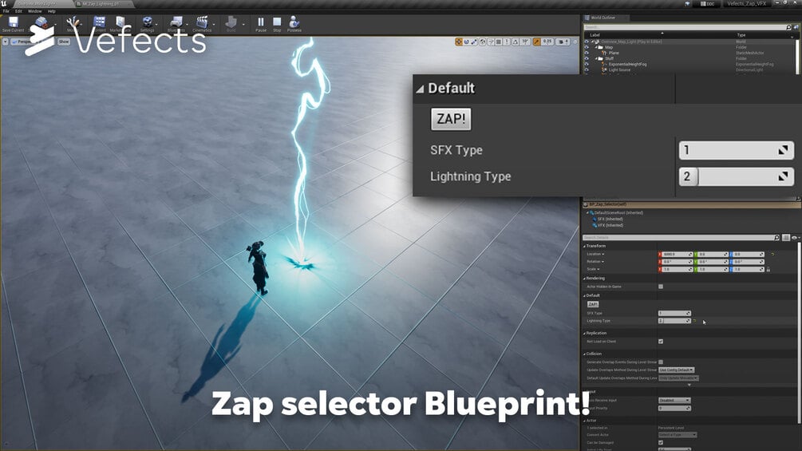Open the Auto Receive Input Disabled dropdown
This screenshot has height=451, width=802.
click(674, 401)
